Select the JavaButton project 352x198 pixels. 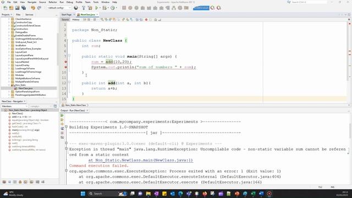tap(20, 45)
